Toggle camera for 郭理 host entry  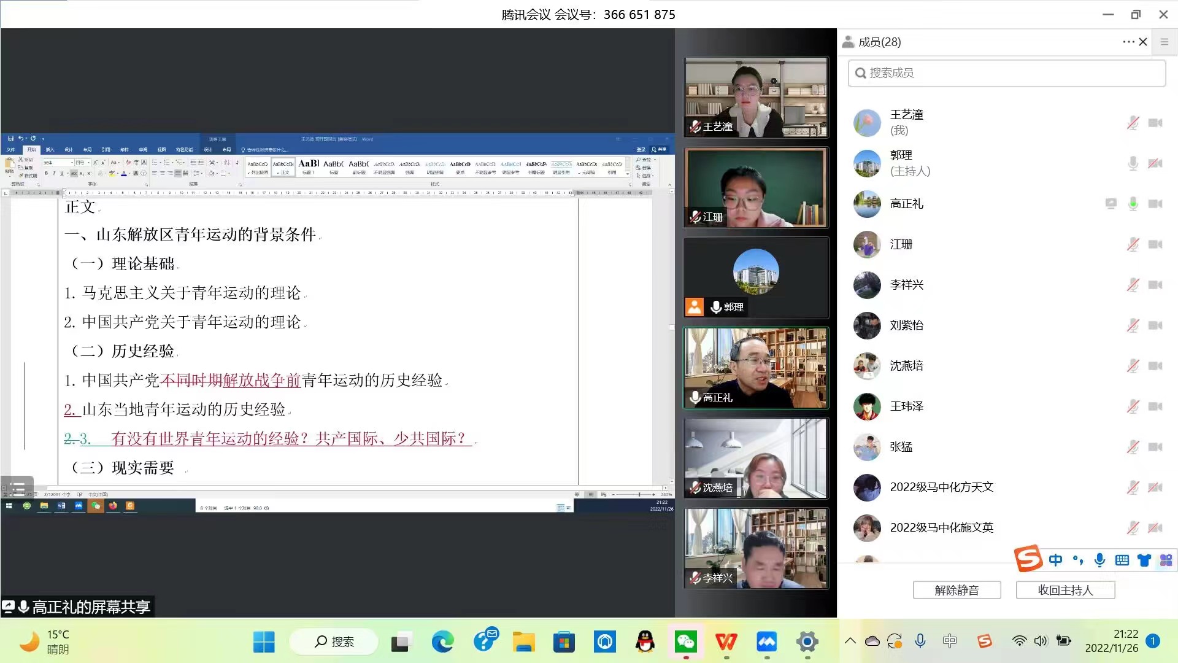[x=1155, y=163]
